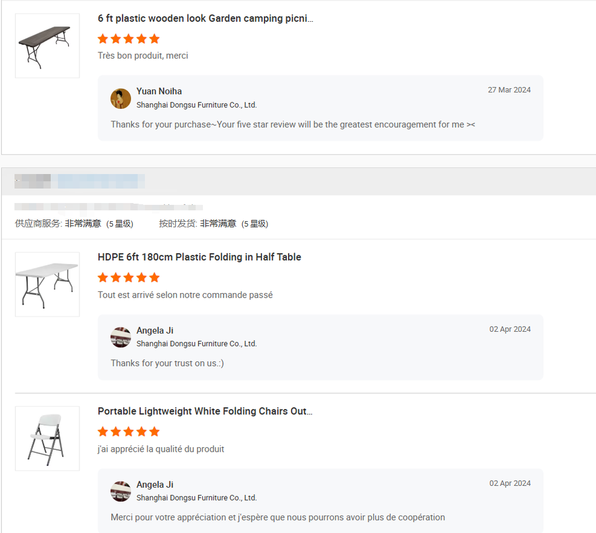Click the Yuan Noiha reviewer name
Screen dimensions: 596x533
[159, 91]
